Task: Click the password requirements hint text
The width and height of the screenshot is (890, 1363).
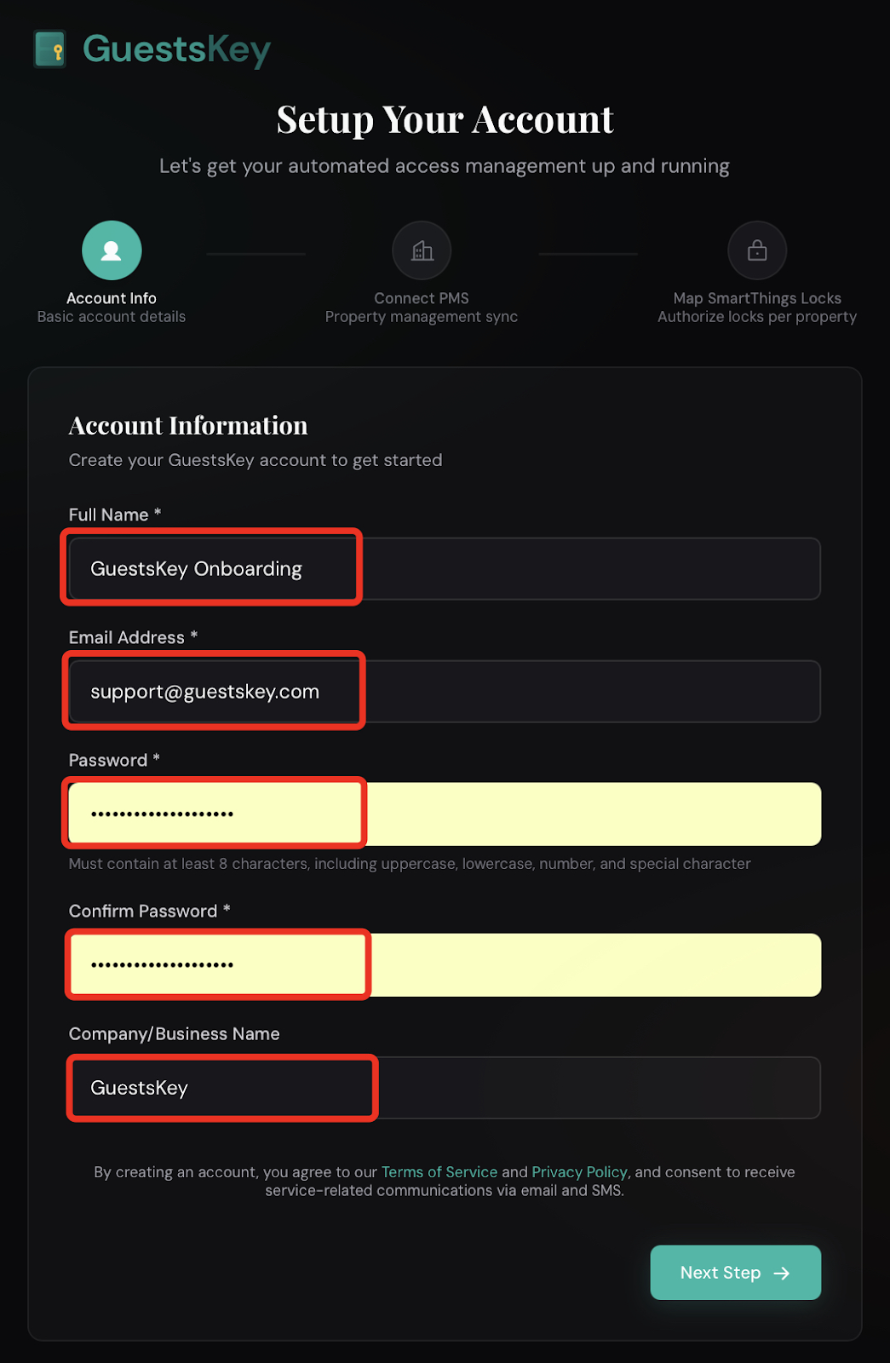Action: click(409, 863)
